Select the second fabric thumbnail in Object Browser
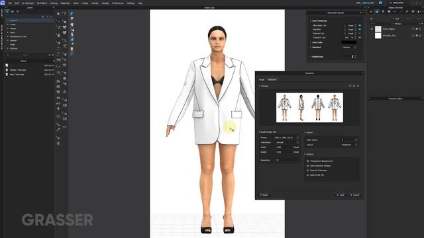Image resolution: width=424 pixels, height=238 pixels. tap(378, 35)
